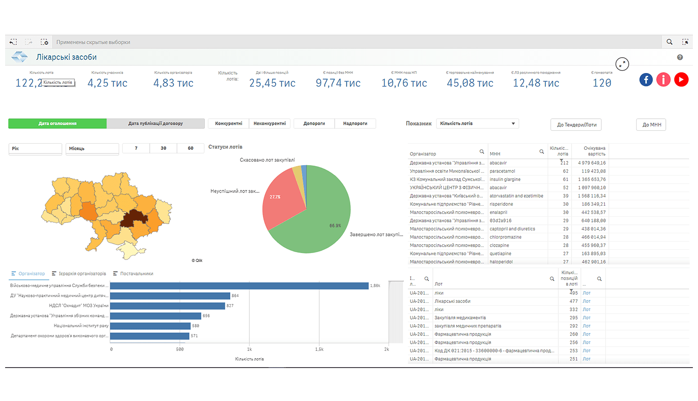Viewport: 698px width, 401px height.
Task: Open the YouTube channel icon
Action: coord(681,80)
